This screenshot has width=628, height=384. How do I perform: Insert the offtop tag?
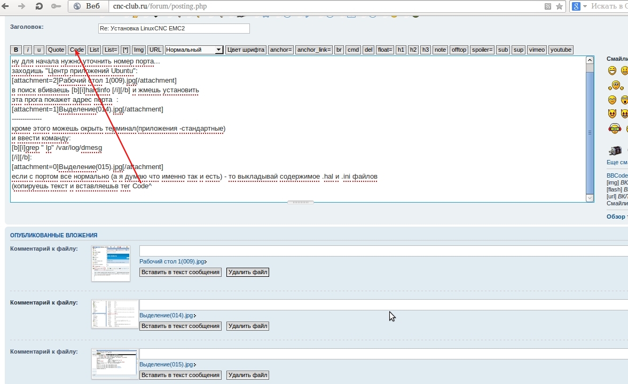(x=459, y=50)
